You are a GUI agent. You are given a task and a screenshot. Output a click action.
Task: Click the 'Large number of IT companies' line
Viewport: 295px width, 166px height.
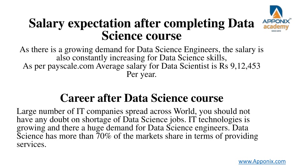[x=133, y=112]
